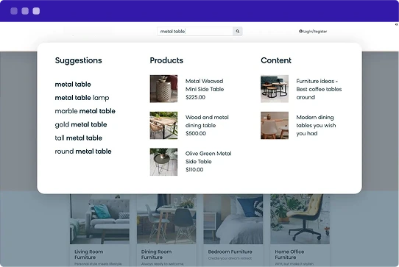Choose the 'tall metal table' suggestion
Viewport: 399px width, 267px height.
click(78, 138)
